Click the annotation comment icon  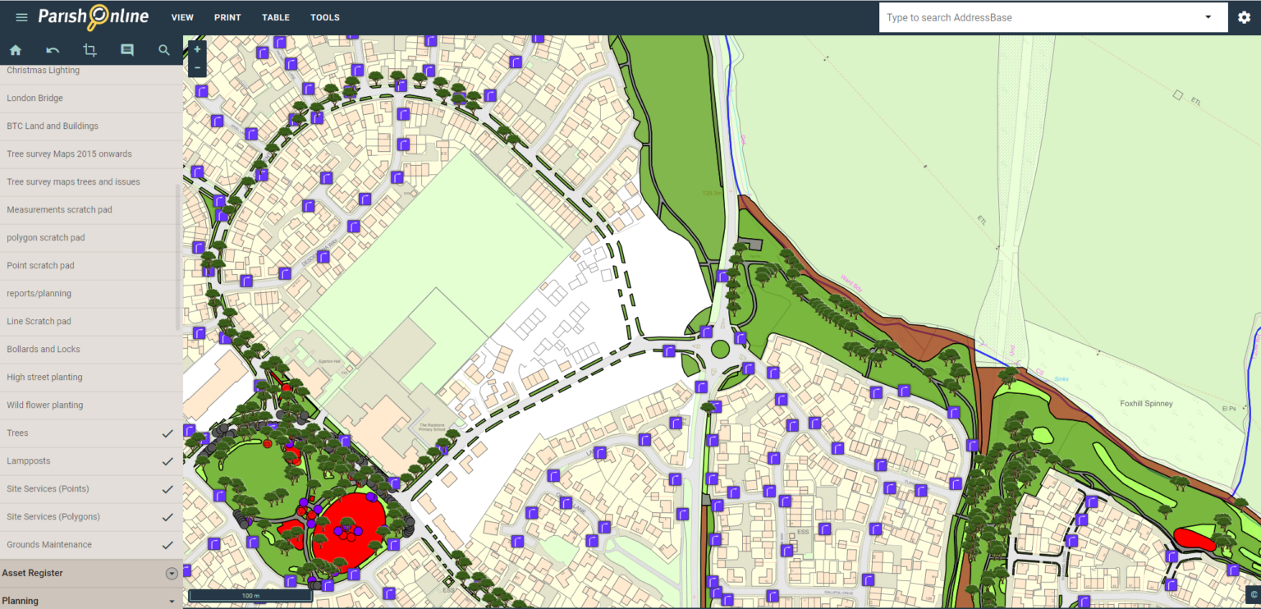tap(126, 50)
